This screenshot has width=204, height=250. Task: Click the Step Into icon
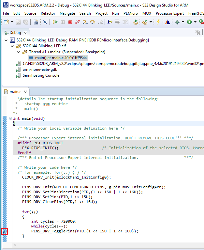click(85, 22)
